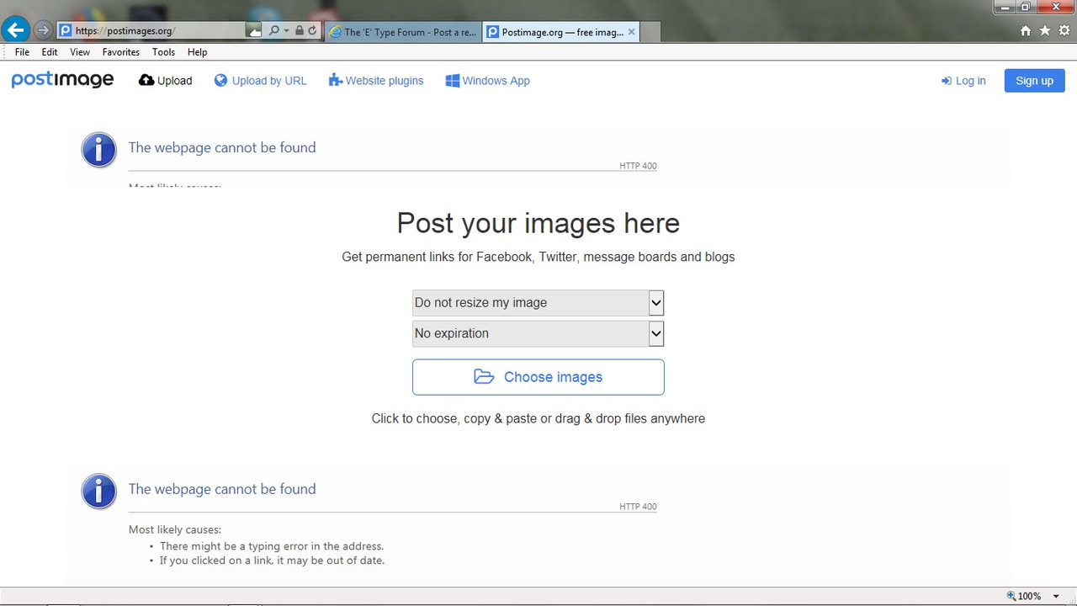This screenshot has height=606, width=1077.
Task: Open the address bar autocomplete dropdown arrow
Action: [286, 30]
